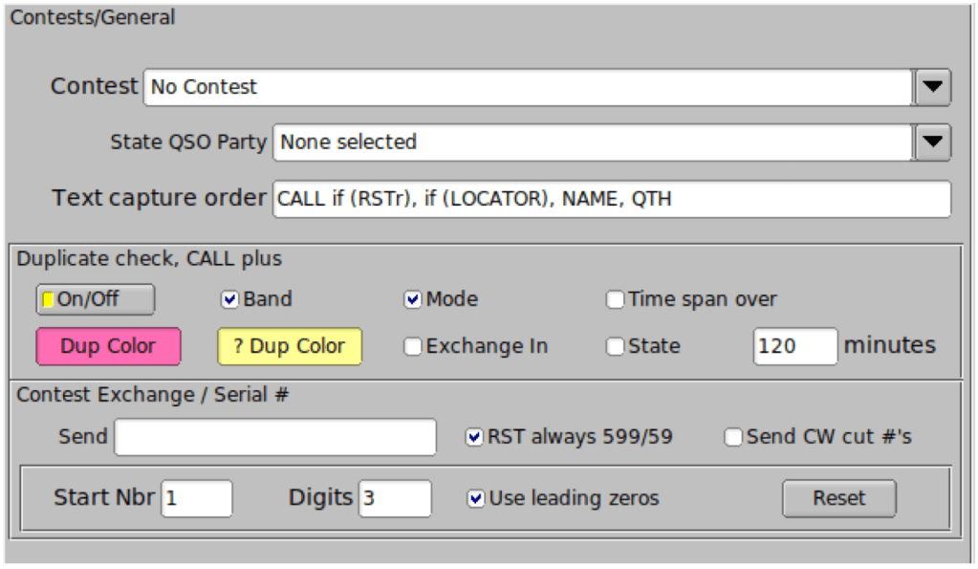The height and width of the screenshot is (569, 978).
Task: Enable Send CW cut #'s checkbox
Action: click(x=733, y=437)
